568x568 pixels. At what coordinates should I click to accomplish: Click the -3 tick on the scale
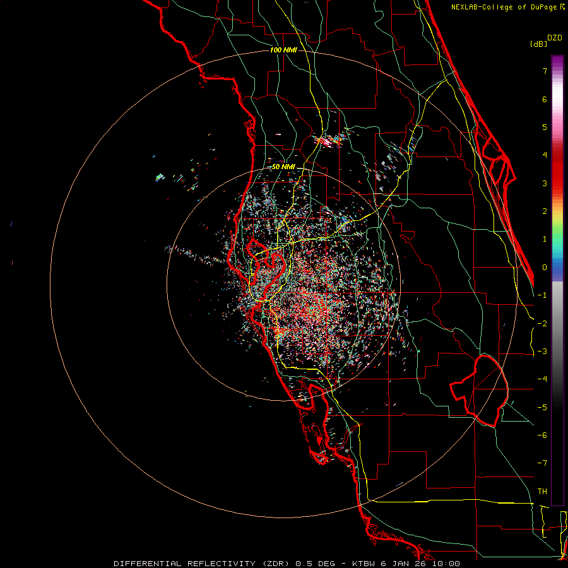tap(542, 352)
